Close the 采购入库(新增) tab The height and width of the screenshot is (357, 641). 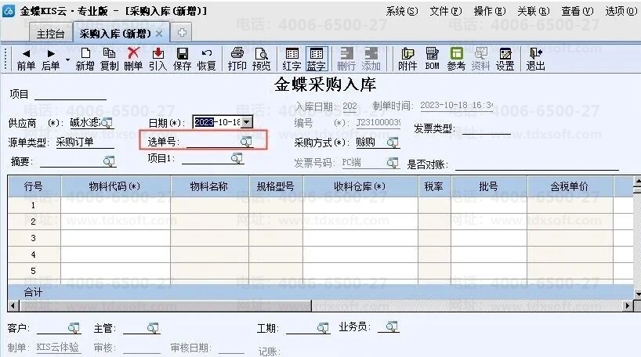[x=159, y=34]
